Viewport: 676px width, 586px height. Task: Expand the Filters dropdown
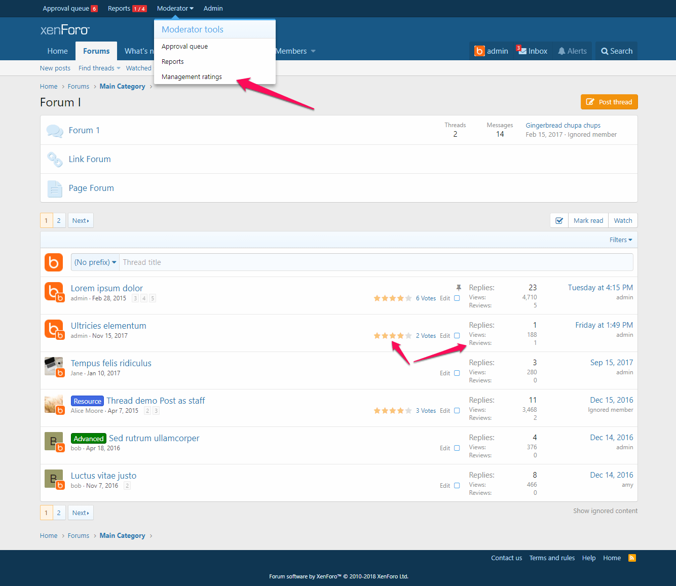[x=620, y=240]
